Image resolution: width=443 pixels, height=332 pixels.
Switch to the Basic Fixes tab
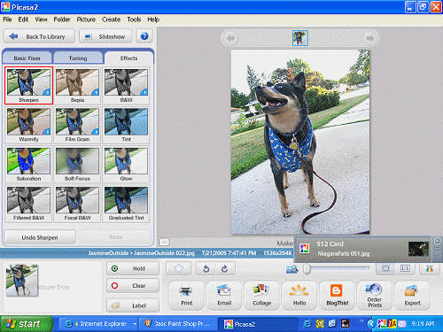click(27, 58)
